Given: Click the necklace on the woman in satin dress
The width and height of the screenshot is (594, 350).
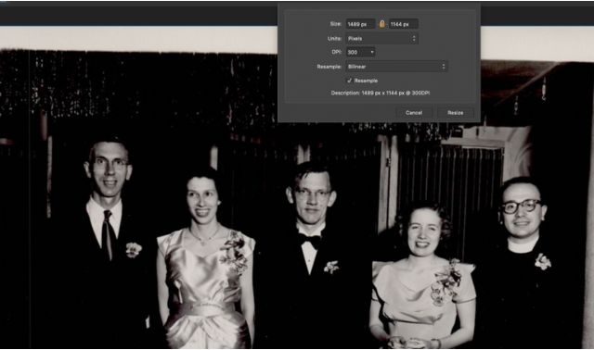Looking at the screenshot, I should point(204,236).
